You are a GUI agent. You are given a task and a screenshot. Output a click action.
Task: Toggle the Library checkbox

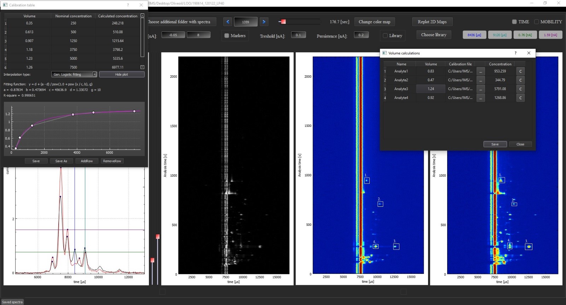pyautogui.click(x=385, y=36)
